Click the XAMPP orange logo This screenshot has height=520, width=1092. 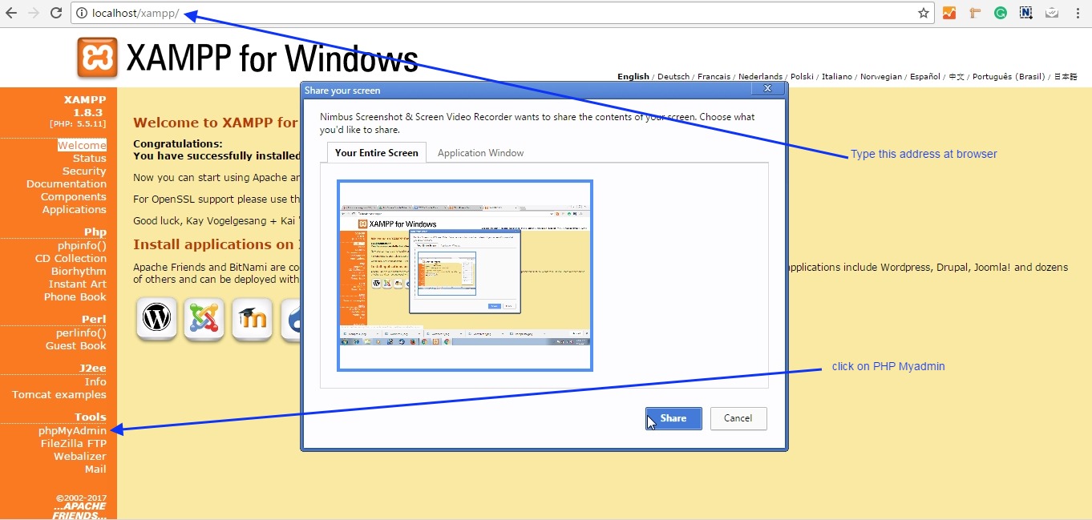click(97, 58)
